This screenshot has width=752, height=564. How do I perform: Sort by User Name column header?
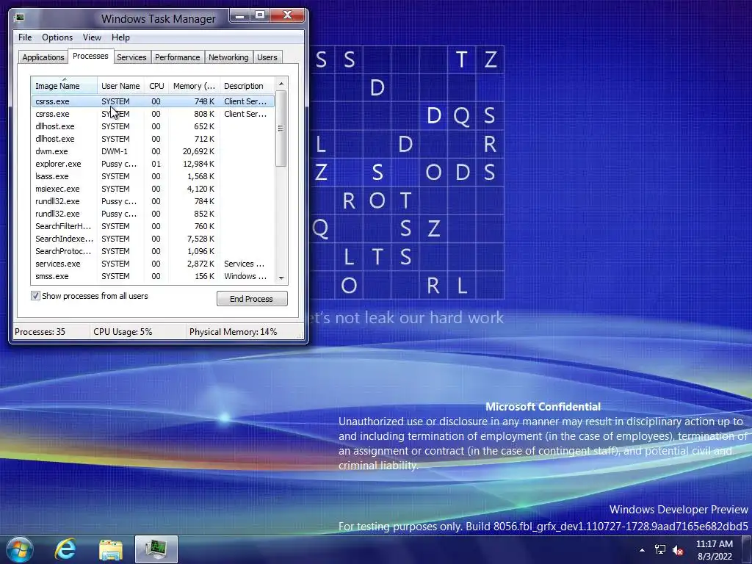click(120, 86)
